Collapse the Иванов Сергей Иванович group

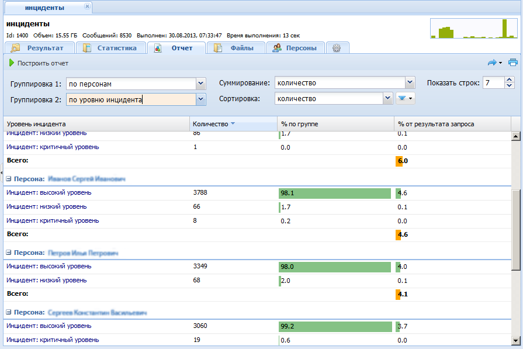9,179
